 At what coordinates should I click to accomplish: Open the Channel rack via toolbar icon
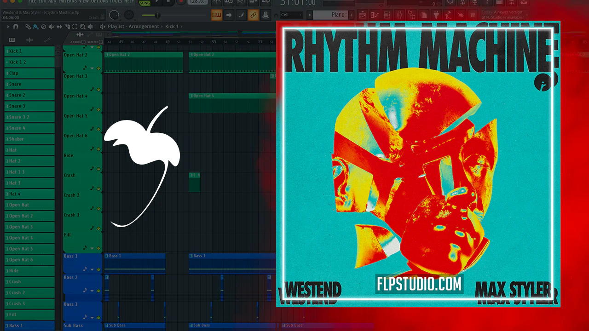pos(386,15)
